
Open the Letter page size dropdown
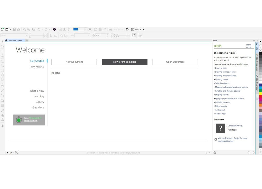click(x=26, y=35)
